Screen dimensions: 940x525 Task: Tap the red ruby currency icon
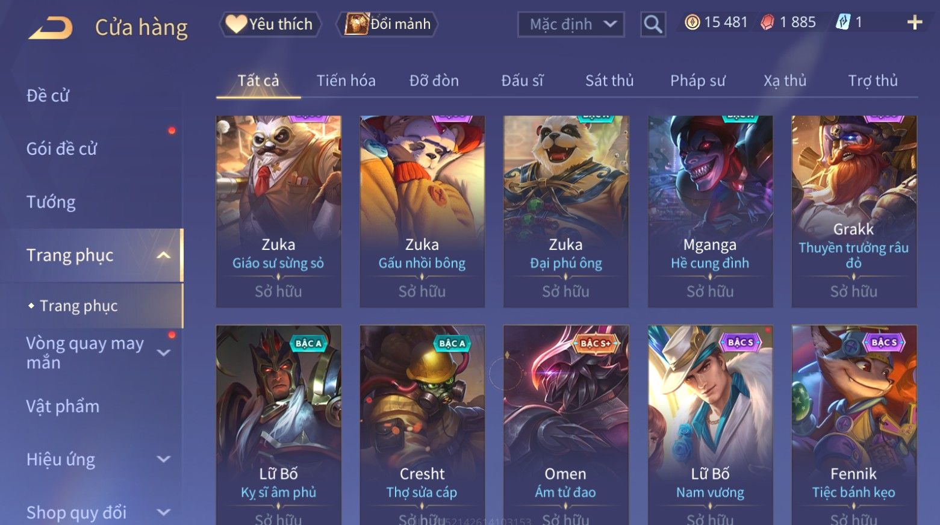pyautogui.click(x=767, y=23)
